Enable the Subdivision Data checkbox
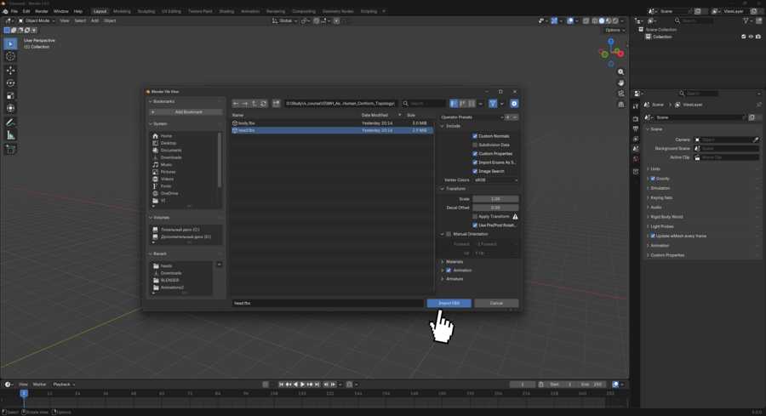Image resolution: width=766 pixels, height=416 pixels. coord(475,145)
